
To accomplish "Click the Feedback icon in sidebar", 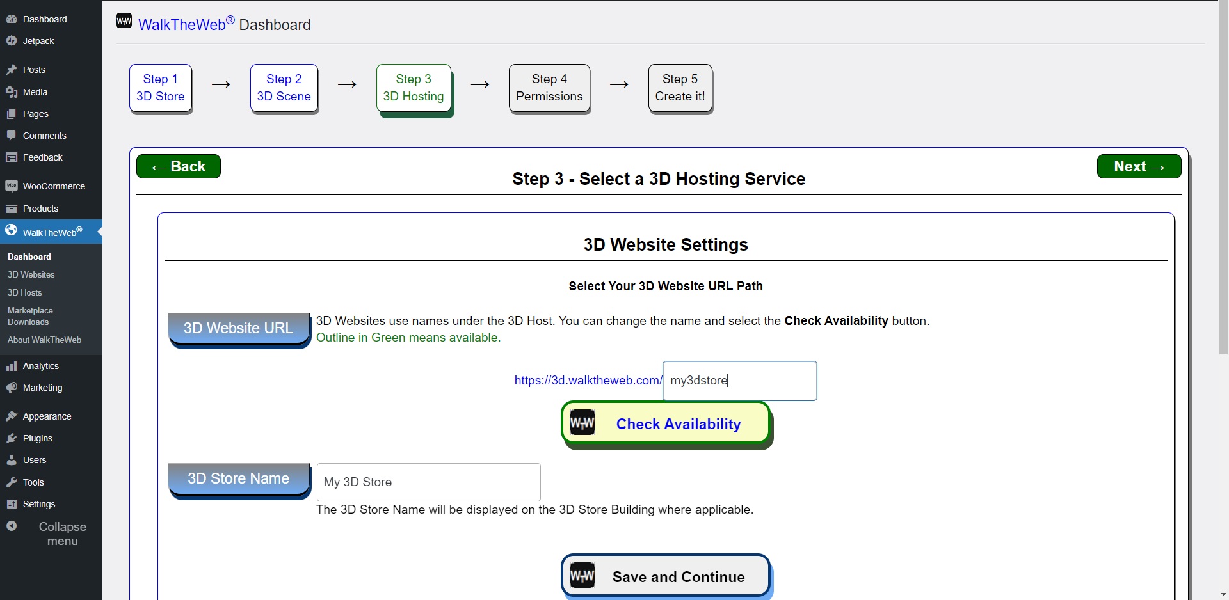I will pos(12,157).
